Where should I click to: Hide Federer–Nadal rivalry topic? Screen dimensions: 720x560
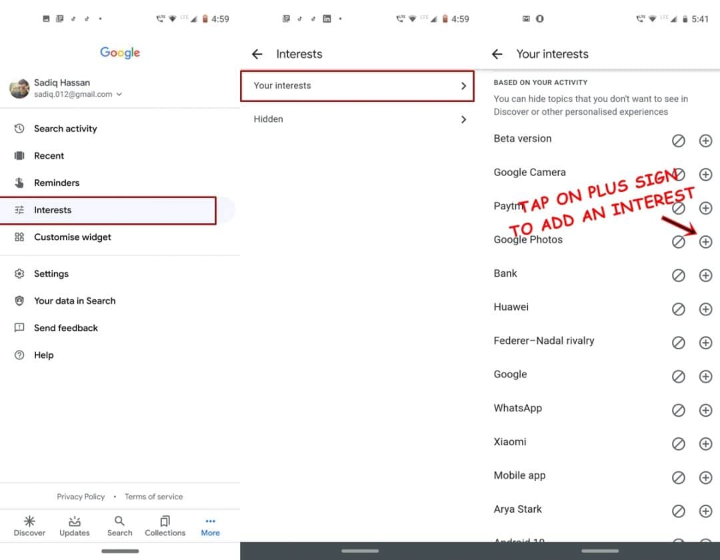point(678,343)
